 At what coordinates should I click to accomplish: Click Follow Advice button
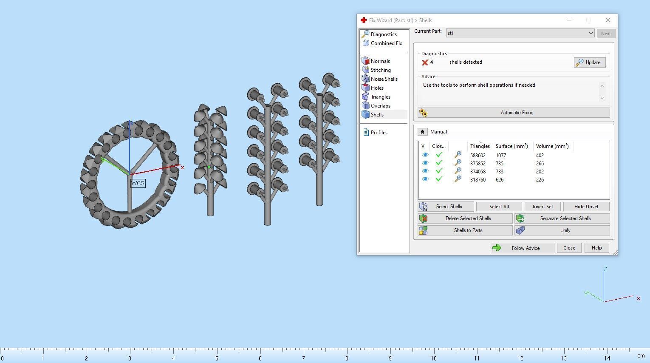(522, 248)
